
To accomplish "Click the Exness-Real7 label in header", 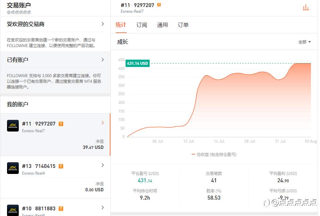I will pos(132,11).
